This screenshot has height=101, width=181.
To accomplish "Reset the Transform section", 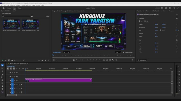I will 177,18.
